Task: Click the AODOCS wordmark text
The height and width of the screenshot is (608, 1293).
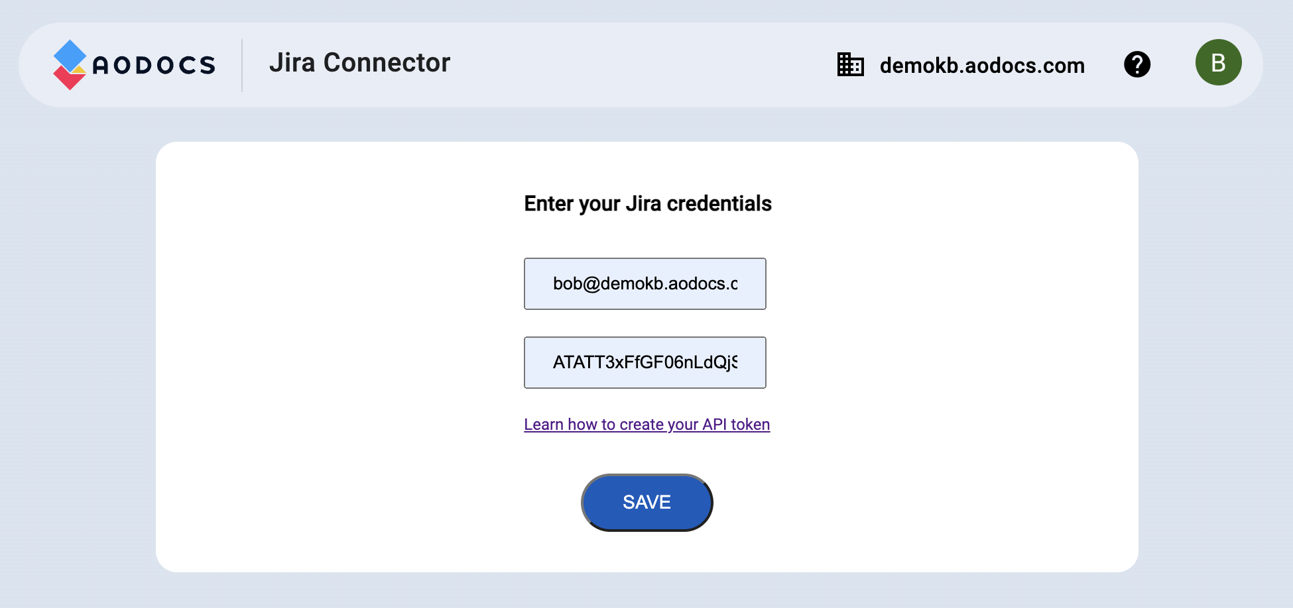Action: 154,65
